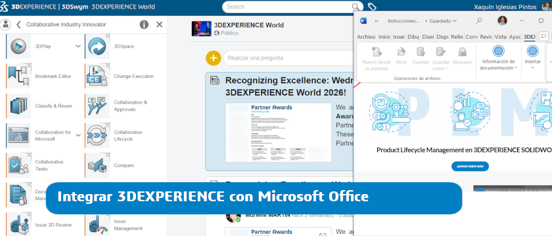Open the 3DPlay app icon
552x236 pixels.
coord(18,47)
